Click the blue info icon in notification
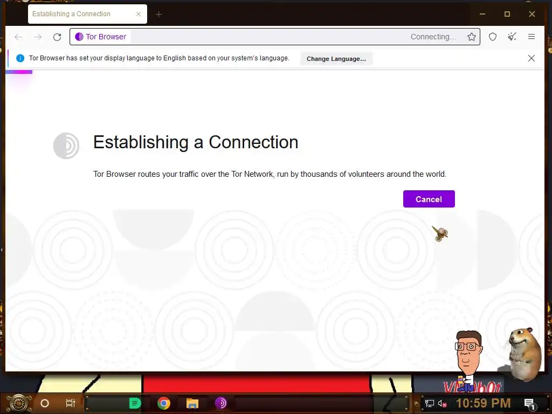 click(20, 58)
